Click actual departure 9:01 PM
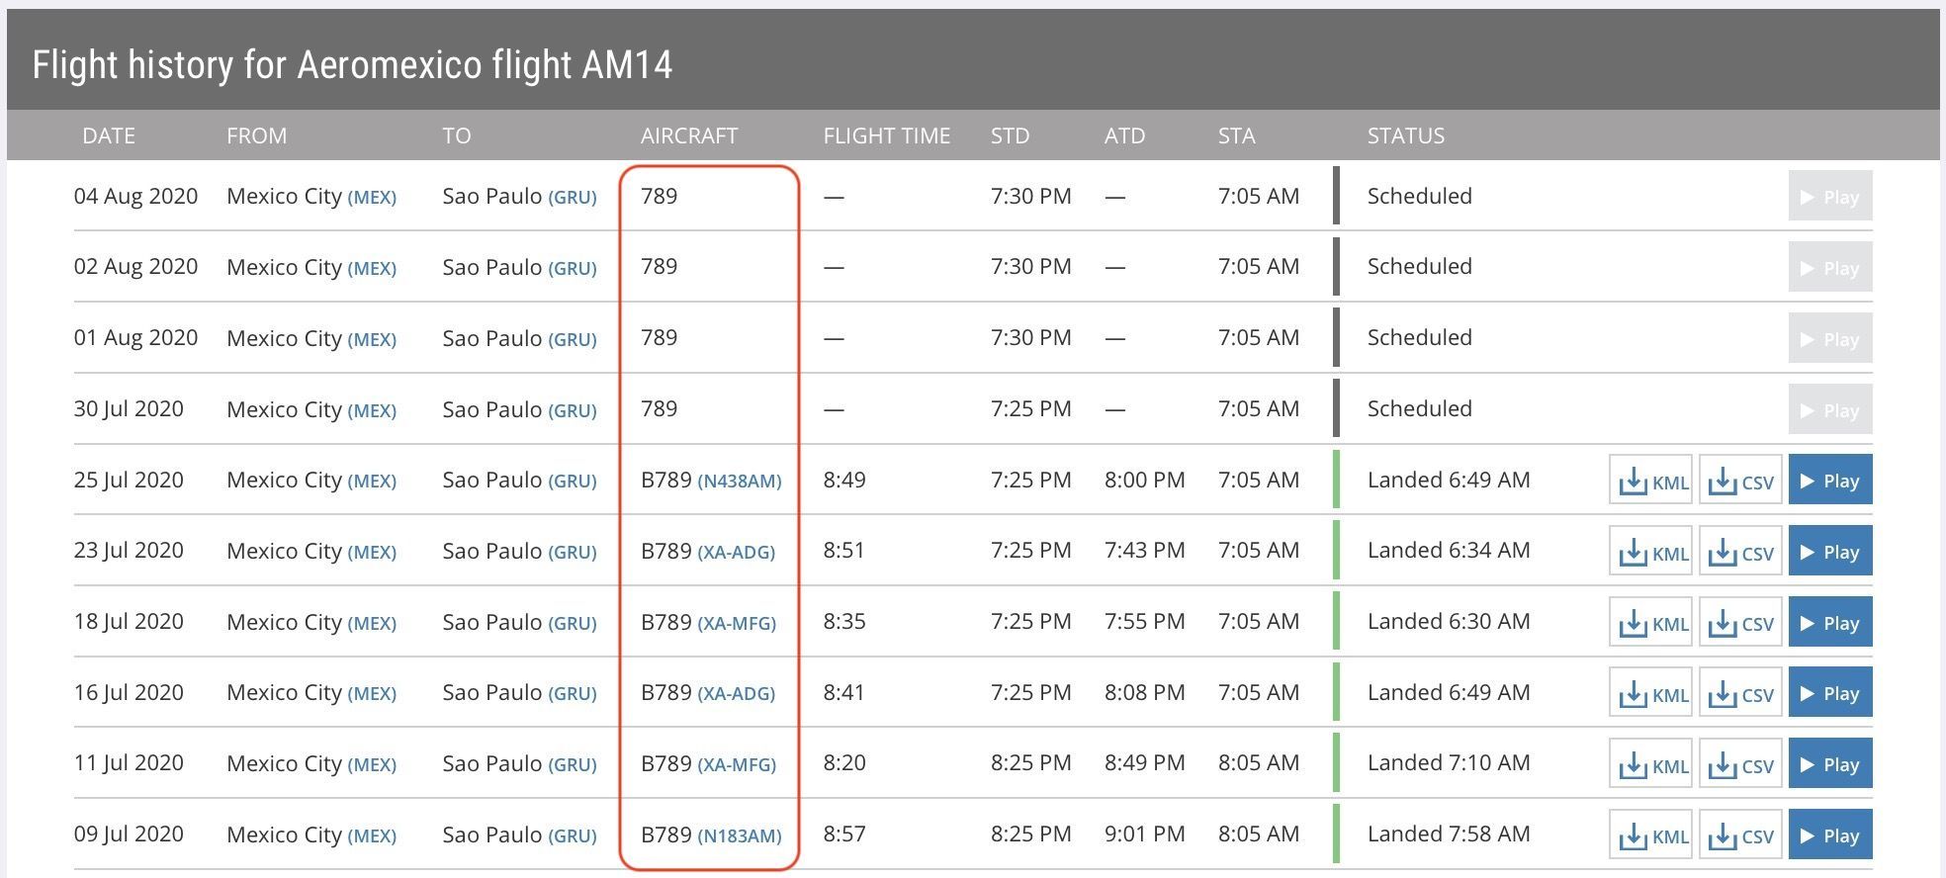 click(x=1145, y=834)
